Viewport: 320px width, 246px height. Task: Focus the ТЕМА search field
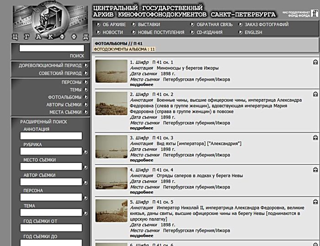[x=51, y=212]
